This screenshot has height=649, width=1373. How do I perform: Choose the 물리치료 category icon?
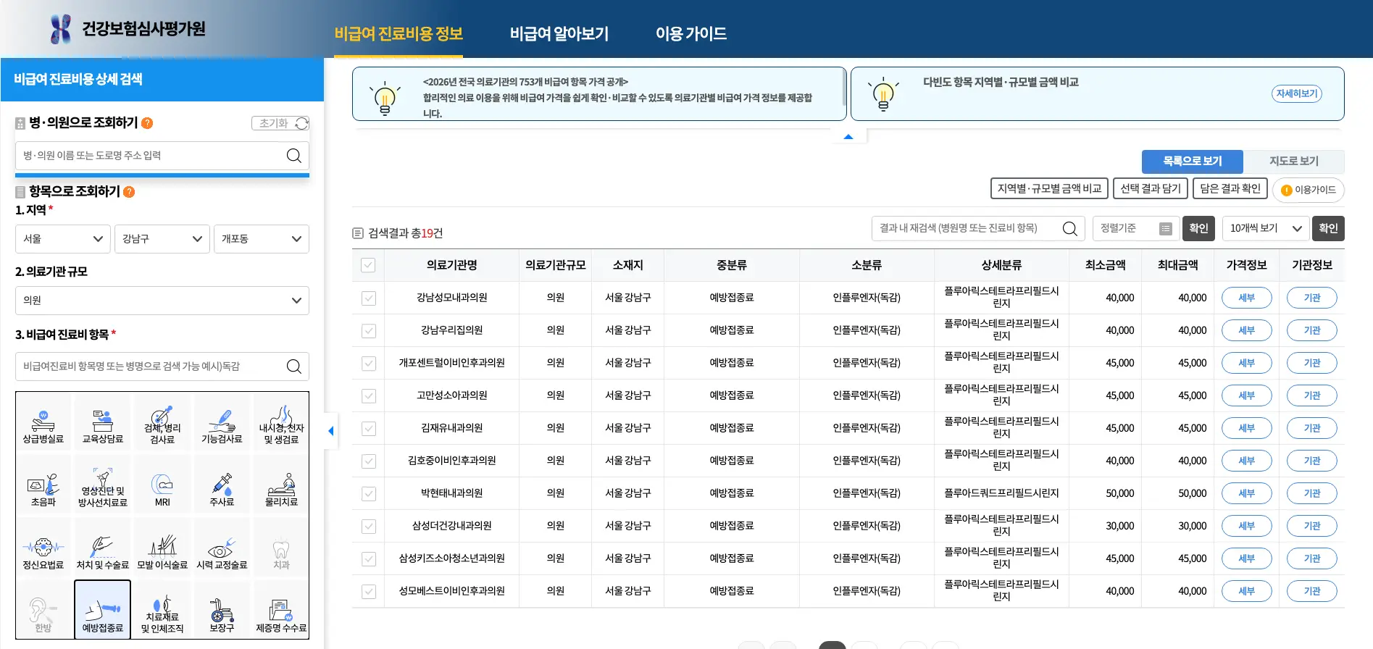tap(281, 485)
